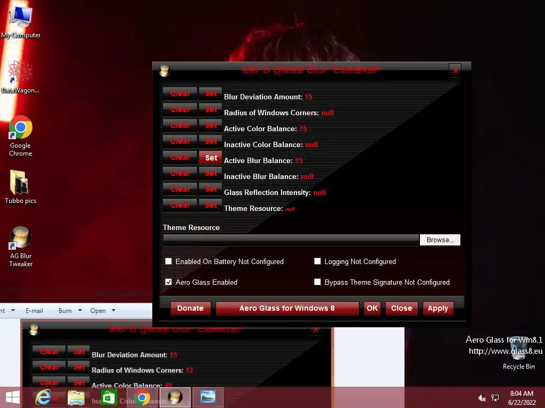Open the Windows Store taskbar icon
Viewport: 545px width, 408px height.
109,397
